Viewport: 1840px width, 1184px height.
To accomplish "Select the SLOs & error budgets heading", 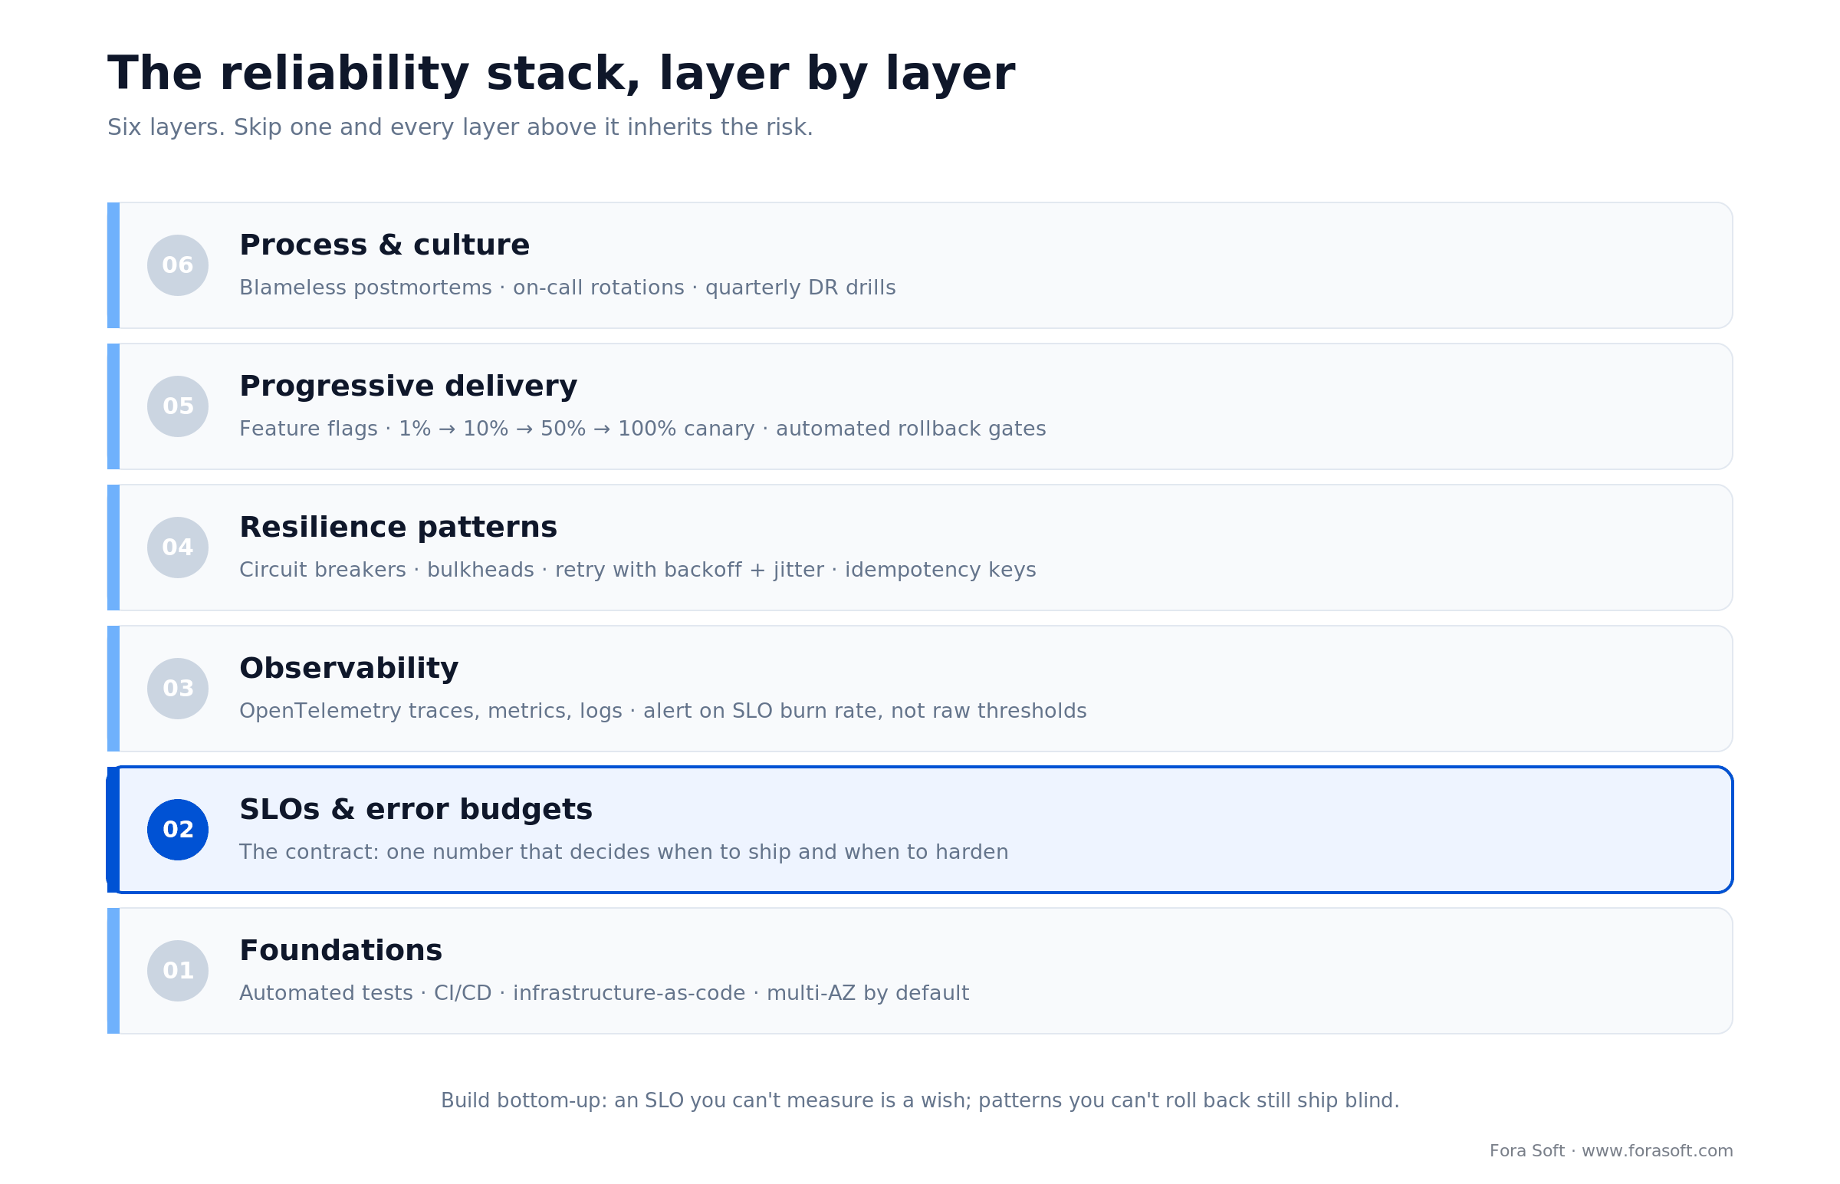I will 416,810.
